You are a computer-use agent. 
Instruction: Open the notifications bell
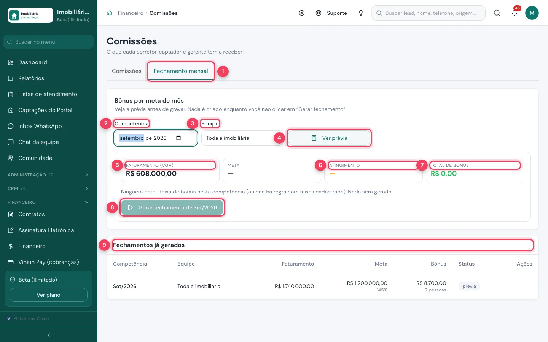coord(515,13)
